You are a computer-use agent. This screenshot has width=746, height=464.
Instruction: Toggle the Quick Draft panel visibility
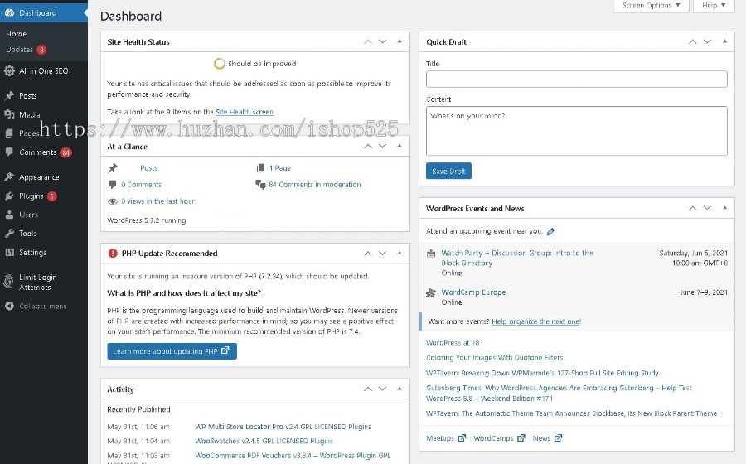click(x=724, y=41)
